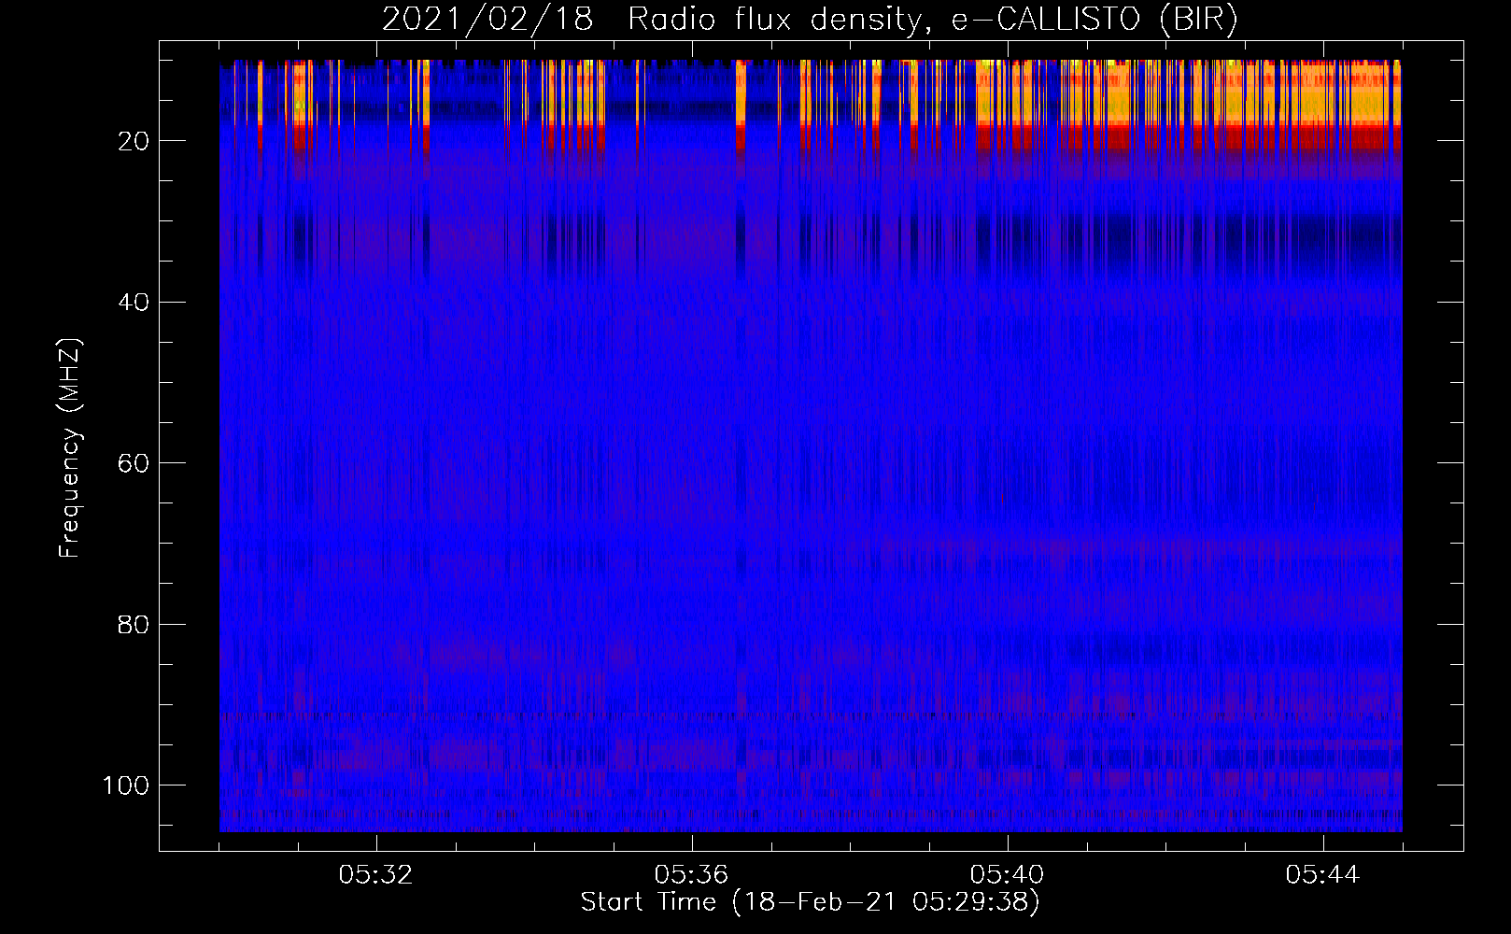
Task: Select the 05:44 time tick label
Action: (x=1322, y=875)
